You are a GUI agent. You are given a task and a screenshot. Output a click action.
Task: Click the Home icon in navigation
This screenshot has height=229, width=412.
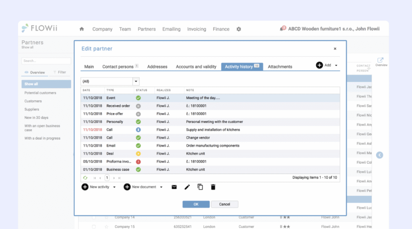(x=82, y=29)
